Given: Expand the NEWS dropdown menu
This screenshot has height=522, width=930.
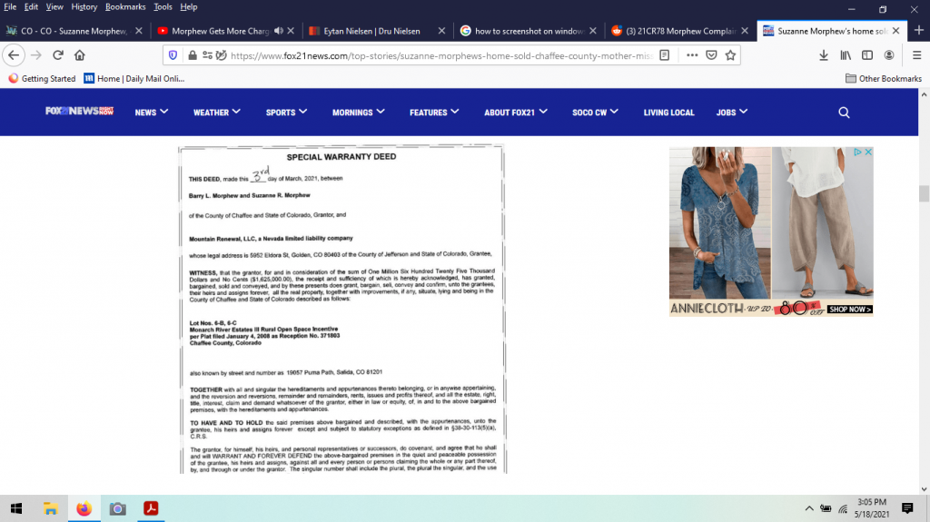Looking at the screenshot, I should [152, 113].
